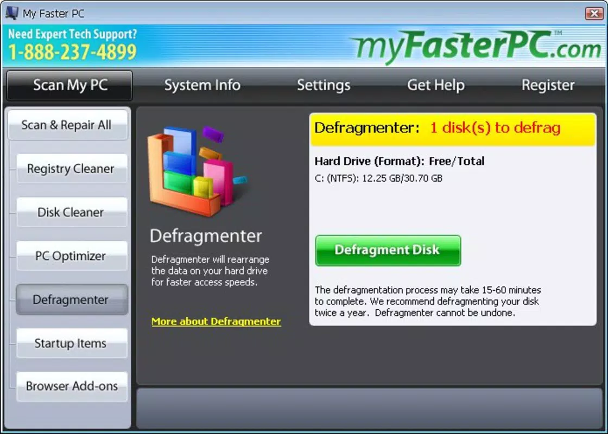Choose Disk Cleaner in the sidebar
The height and width of the screenshot is (434, 608).
72,212
